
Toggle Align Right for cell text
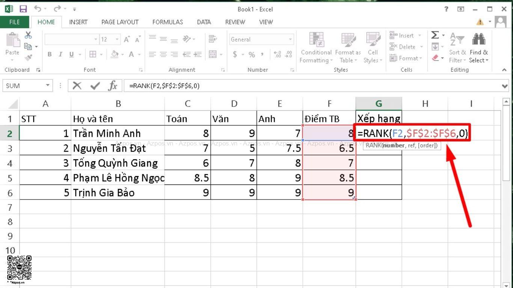point(175,54)
